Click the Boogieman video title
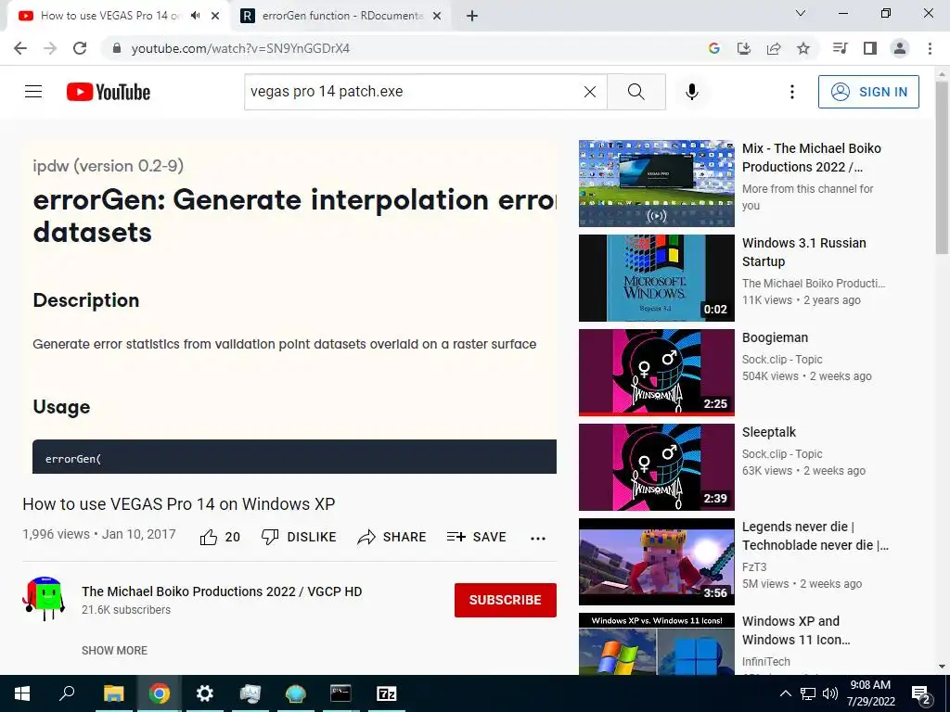 coord(775,337)
